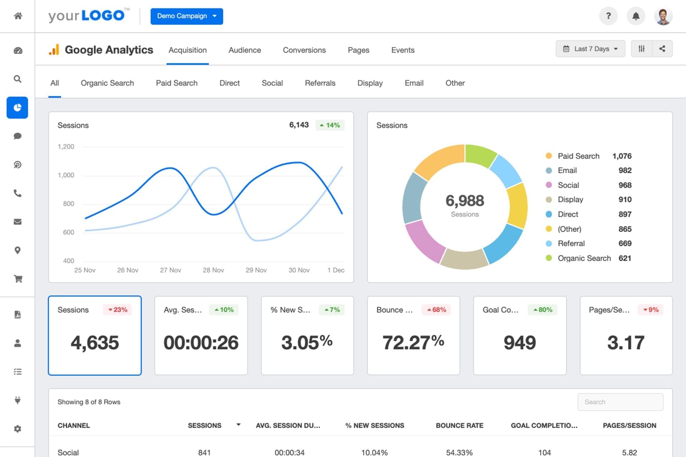Select the Sessions 4,635 metric card
This screenshot has height=457, width=686.
[95, 336]
